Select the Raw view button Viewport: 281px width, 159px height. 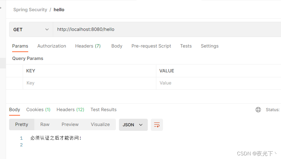point(45,124)
